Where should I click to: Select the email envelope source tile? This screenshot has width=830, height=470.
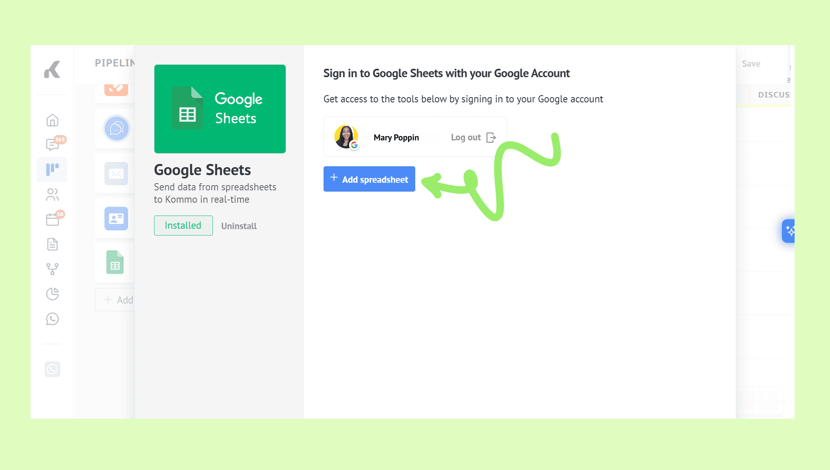(x=116, y=174)
